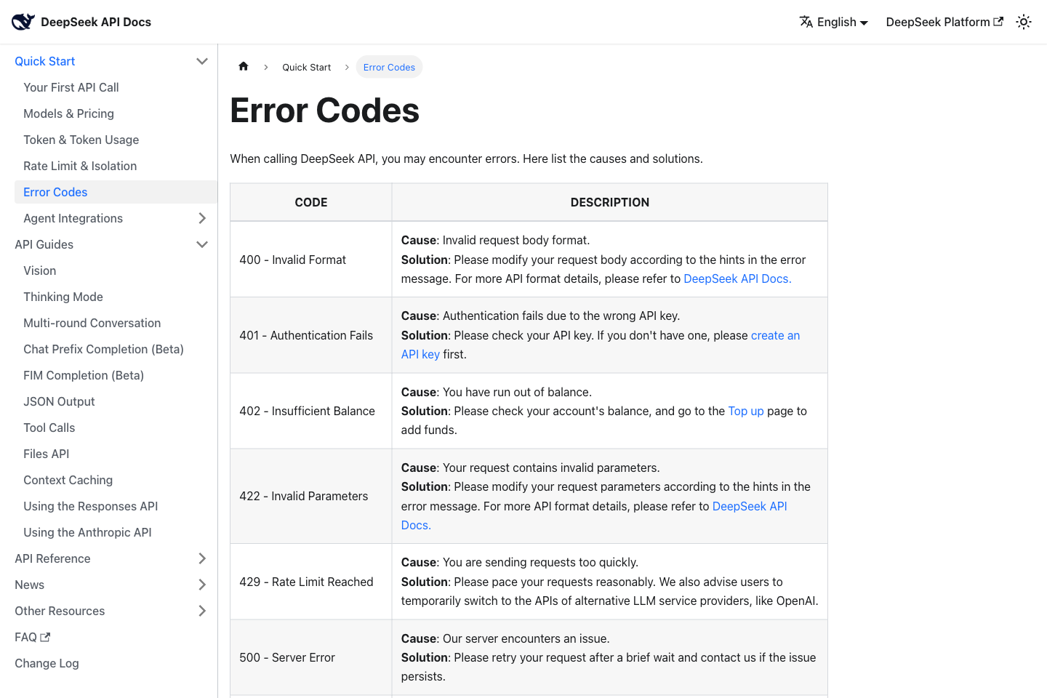Click the DeepSeek API Docs site title
The width and height of the screenshot is (1047, 698).
tap(96, 22)
